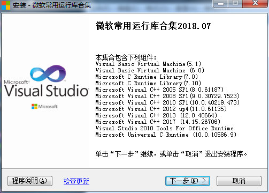269x193 pixels.
Task: Click the Visual Studio infinity logo
Action: tap(48, 73)
